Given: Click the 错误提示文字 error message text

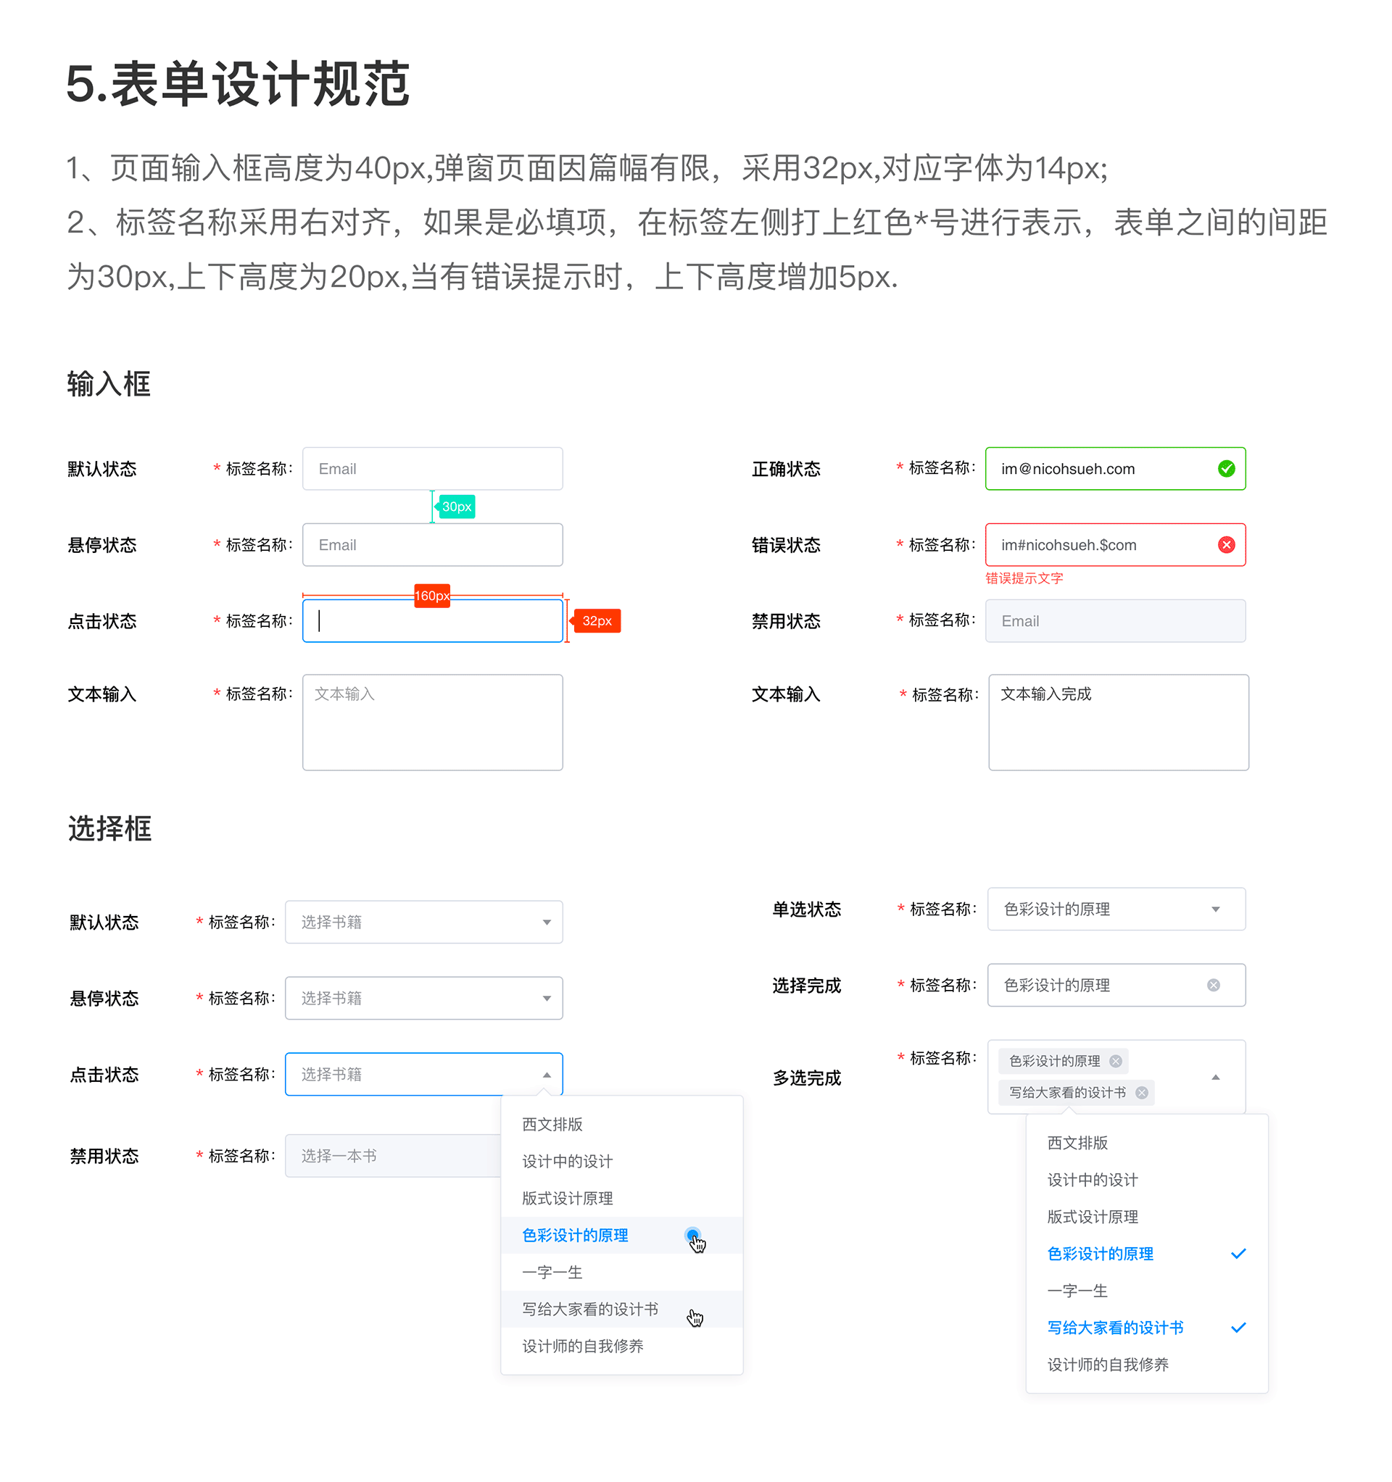Looking at the screenshot, I should click(1025, 578).
